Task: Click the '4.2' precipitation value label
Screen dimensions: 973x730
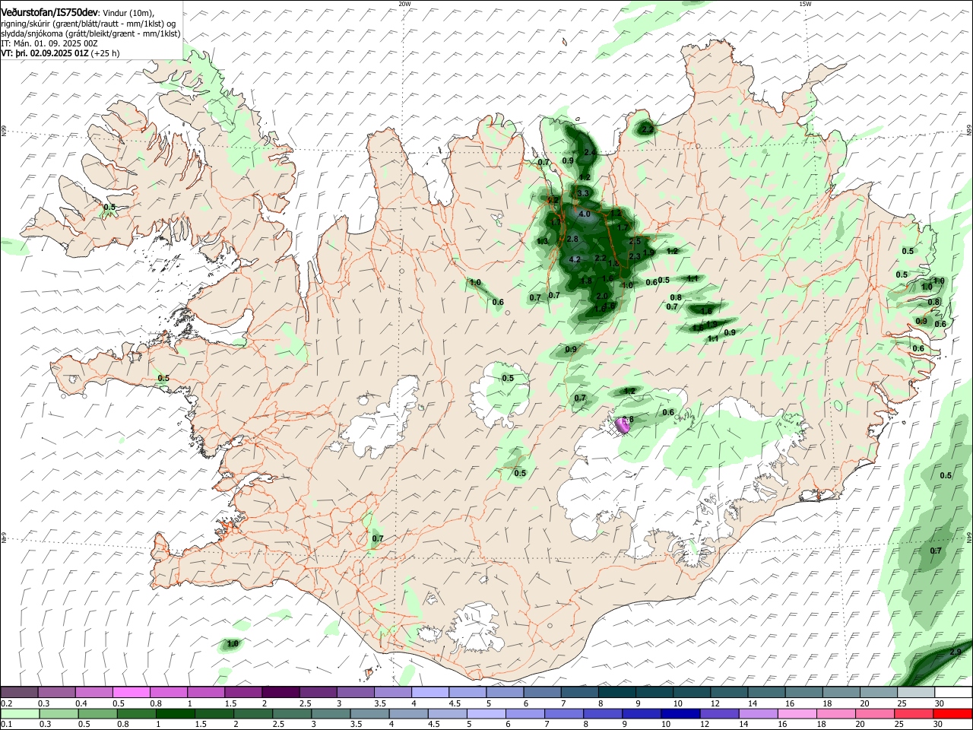Action: [x=575, y=259]
